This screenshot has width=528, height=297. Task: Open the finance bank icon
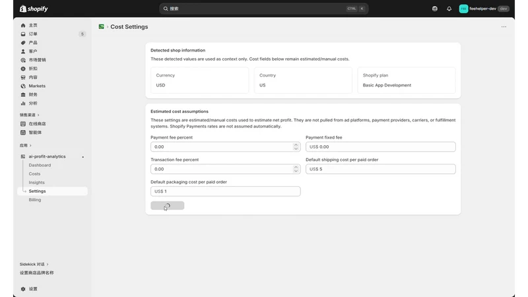tap(23, 94)
